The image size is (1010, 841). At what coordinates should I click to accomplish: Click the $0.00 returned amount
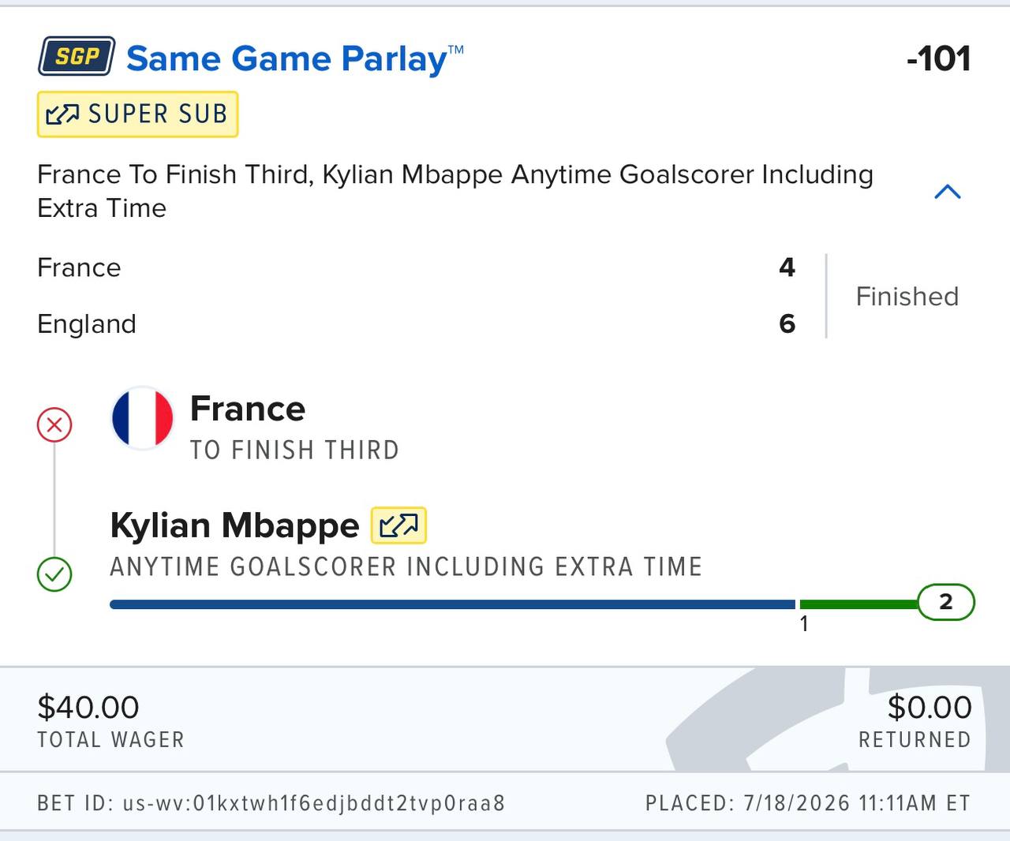(x=930, y=707)
